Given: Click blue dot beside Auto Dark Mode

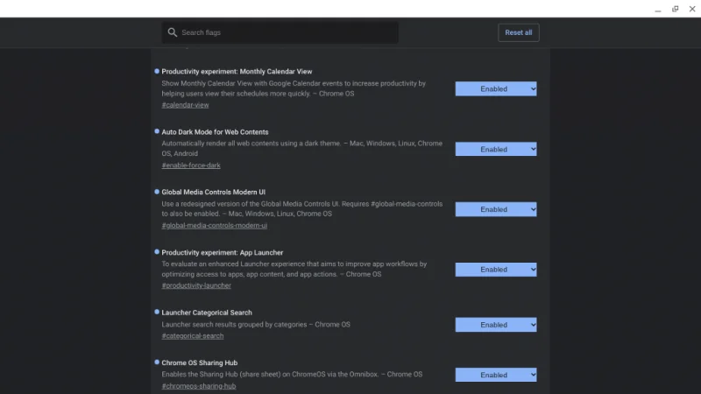Looking at the screenshot, I should pos(157,131).
